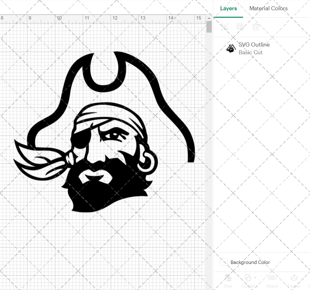This screenshot has height=290, width=310.
Task: Select the pirate artwork on the canvas
Action: 104,132
